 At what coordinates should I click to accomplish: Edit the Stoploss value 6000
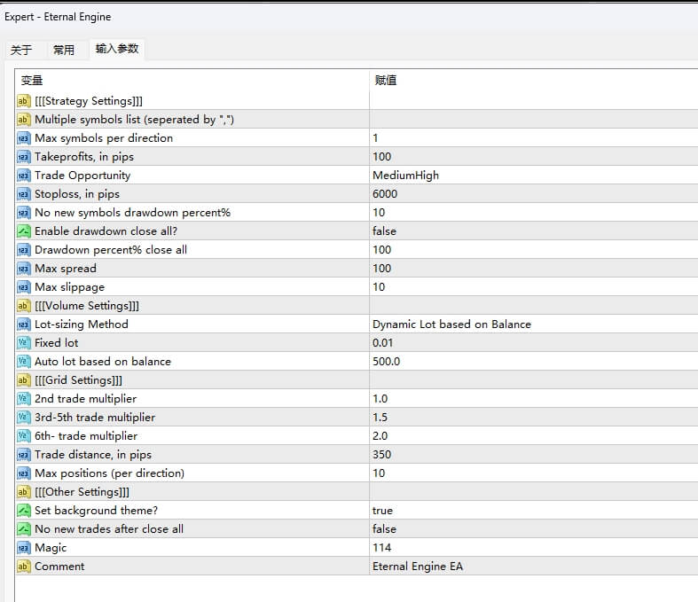point(385,194)
